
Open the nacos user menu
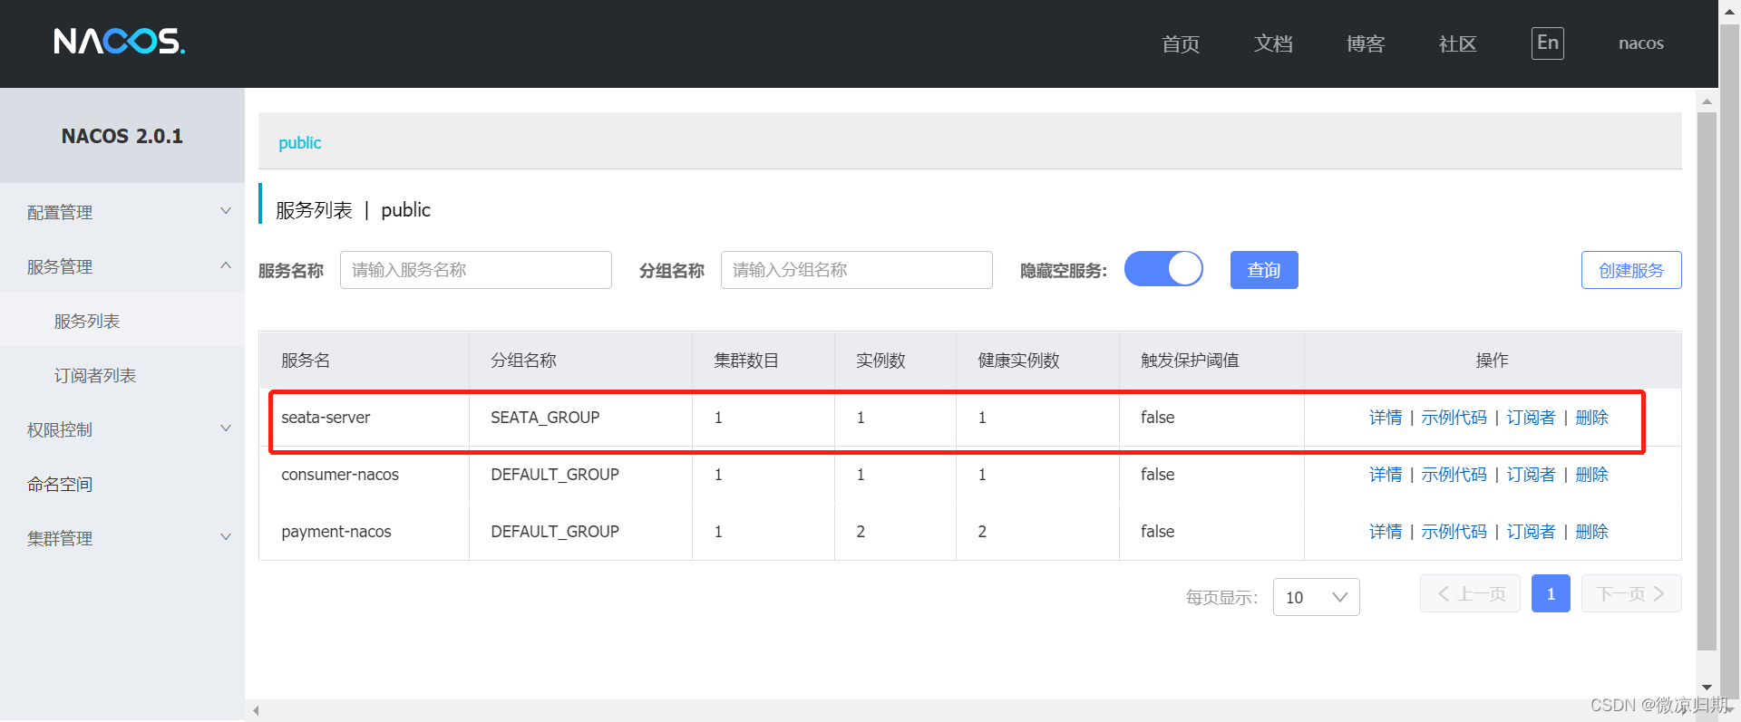[x=1641, y=43]
